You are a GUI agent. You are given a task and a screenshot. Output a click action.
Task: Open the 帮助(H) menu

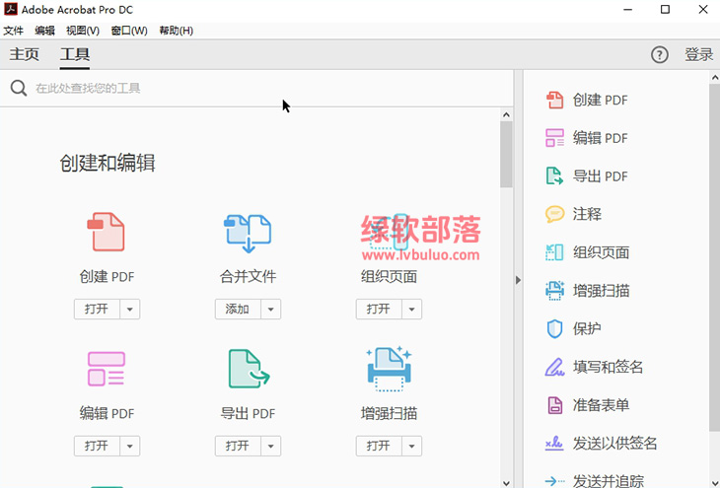pos(176,31)
